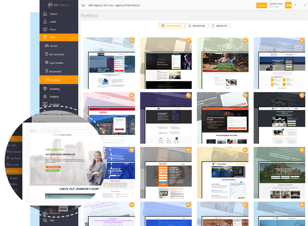Screen dimensions: 308x226
Task: Click orange badge on kayaking seniors thumbnail
Action: pos(245,40)
